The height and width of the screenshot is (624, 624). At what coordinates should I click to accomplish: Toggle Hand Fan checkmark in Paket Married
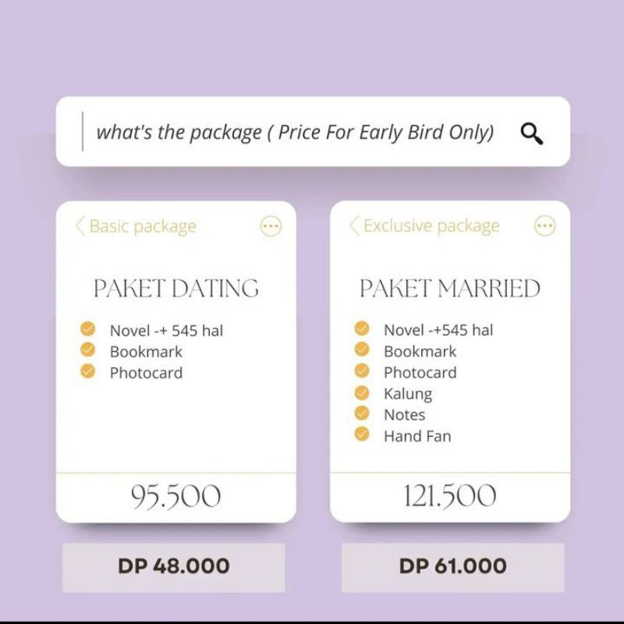coord(362,434)
